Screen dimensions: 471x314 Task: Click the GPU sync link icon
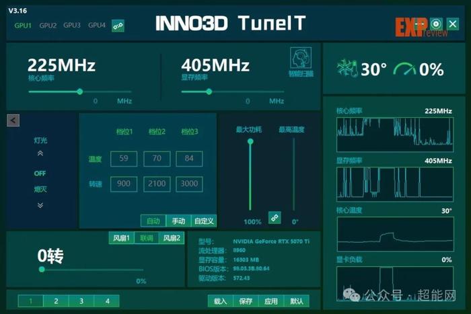point(118,26)
